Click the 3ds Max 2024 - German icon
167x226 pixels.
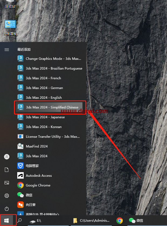[20, 88]
